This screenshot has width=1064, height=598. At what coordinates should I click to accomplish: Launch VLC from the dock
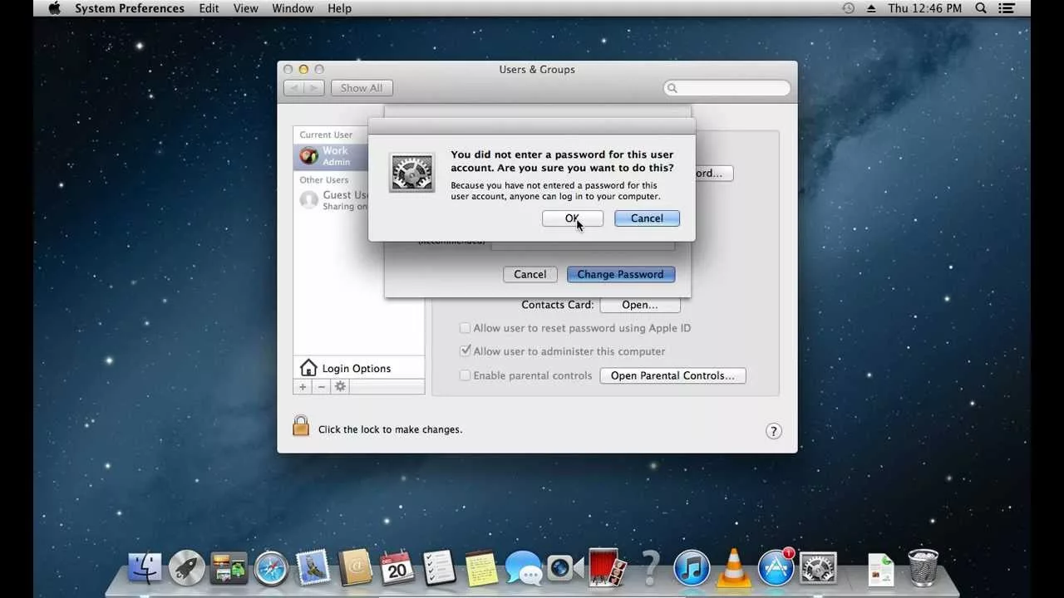pos(733,568)
